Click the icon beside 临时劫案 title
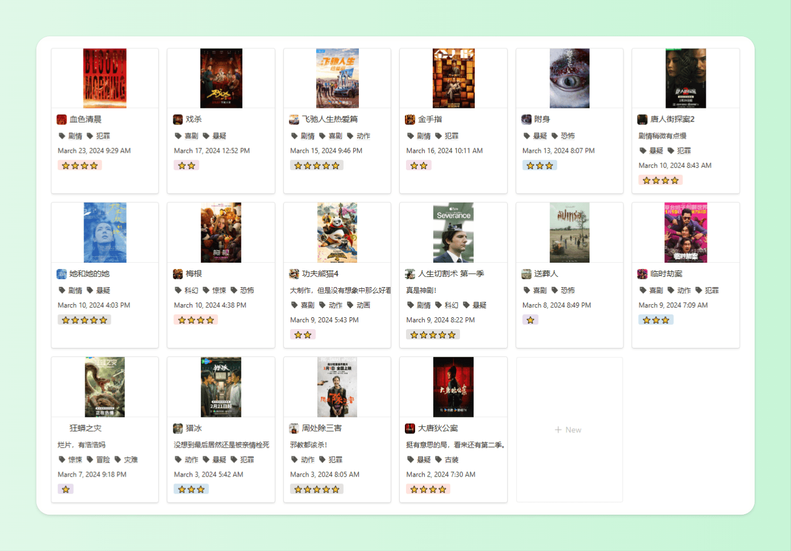This screenshot has width=791, height=551. point(642,274)
